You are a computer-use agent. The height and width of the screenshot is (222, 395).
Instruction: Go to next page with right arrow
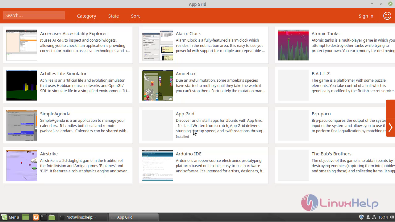coord(390,127)
